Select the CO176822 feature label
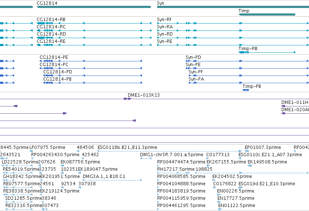Image resolution: width=309 pixels, height=211 pixels. pyautogui.click(x=225, y=184)
